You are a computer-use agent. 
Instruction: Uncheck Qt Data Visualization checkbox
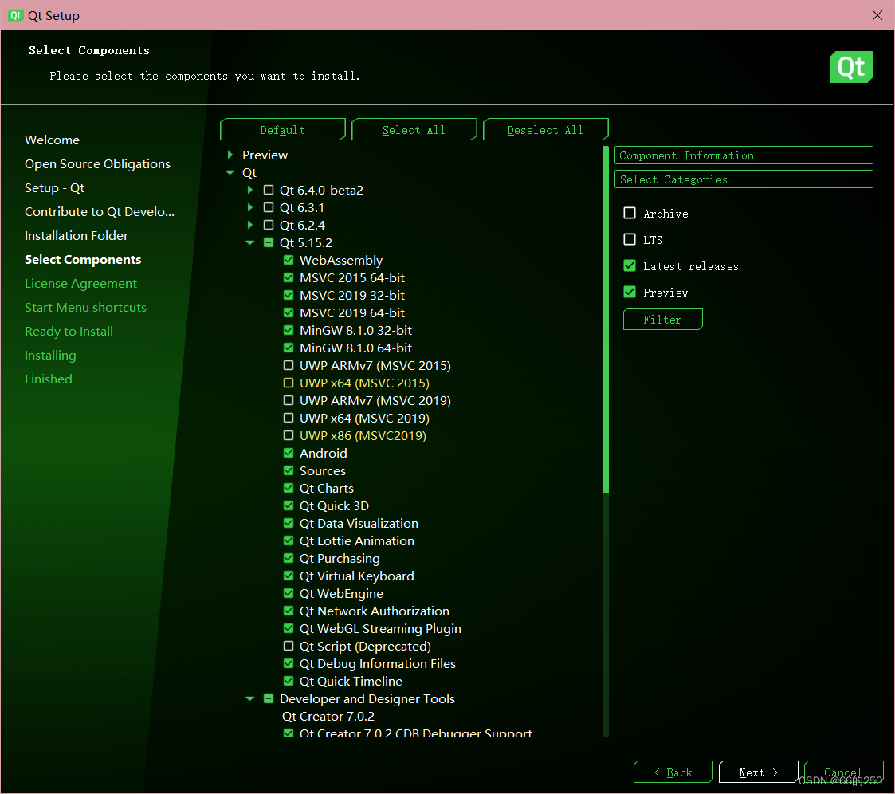click(x=289, y=524)
